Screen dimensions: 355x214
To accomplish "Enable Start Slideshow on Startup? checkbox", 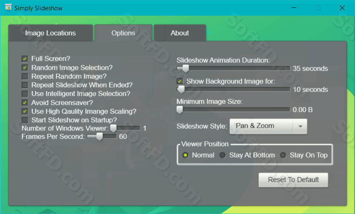I will [x=25, y=120].
